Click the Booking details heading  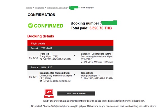click(41, 36)
